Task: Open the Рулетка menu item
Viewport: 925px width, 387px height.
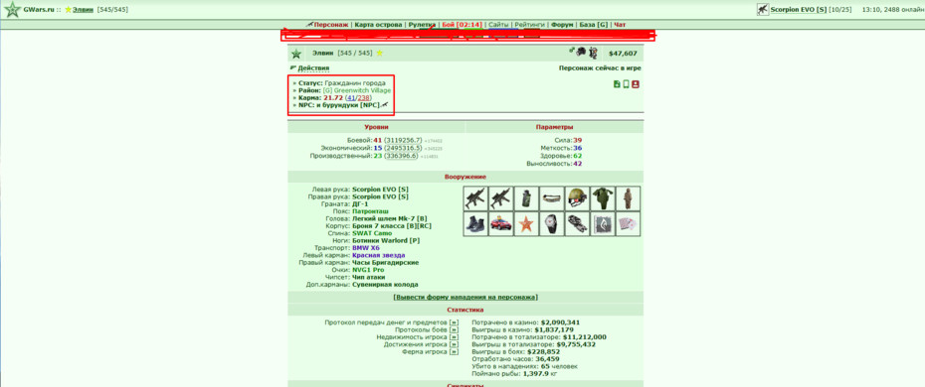Action: pos(422,25)
